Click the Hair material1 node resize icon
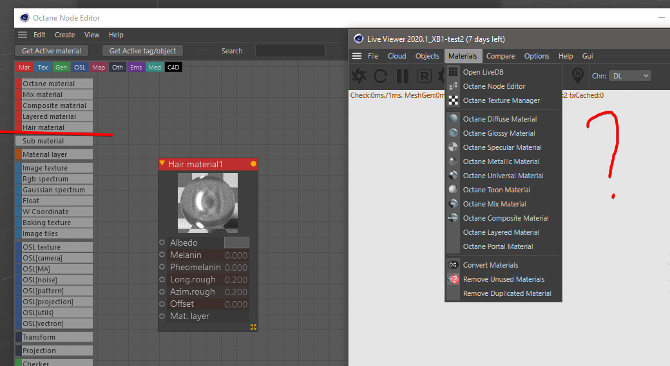Viewport: 670px width, 366px height. pyautogui.click(x=253, y=327)
